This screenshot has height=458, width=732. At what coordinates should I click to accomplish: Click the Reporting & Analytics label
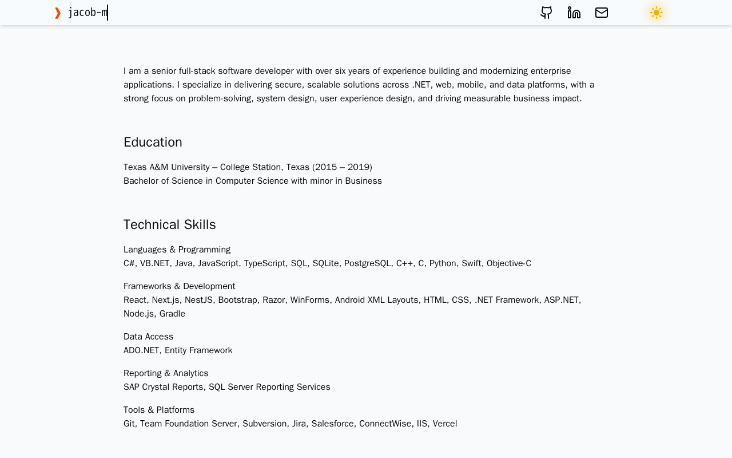tap(166, 373)
